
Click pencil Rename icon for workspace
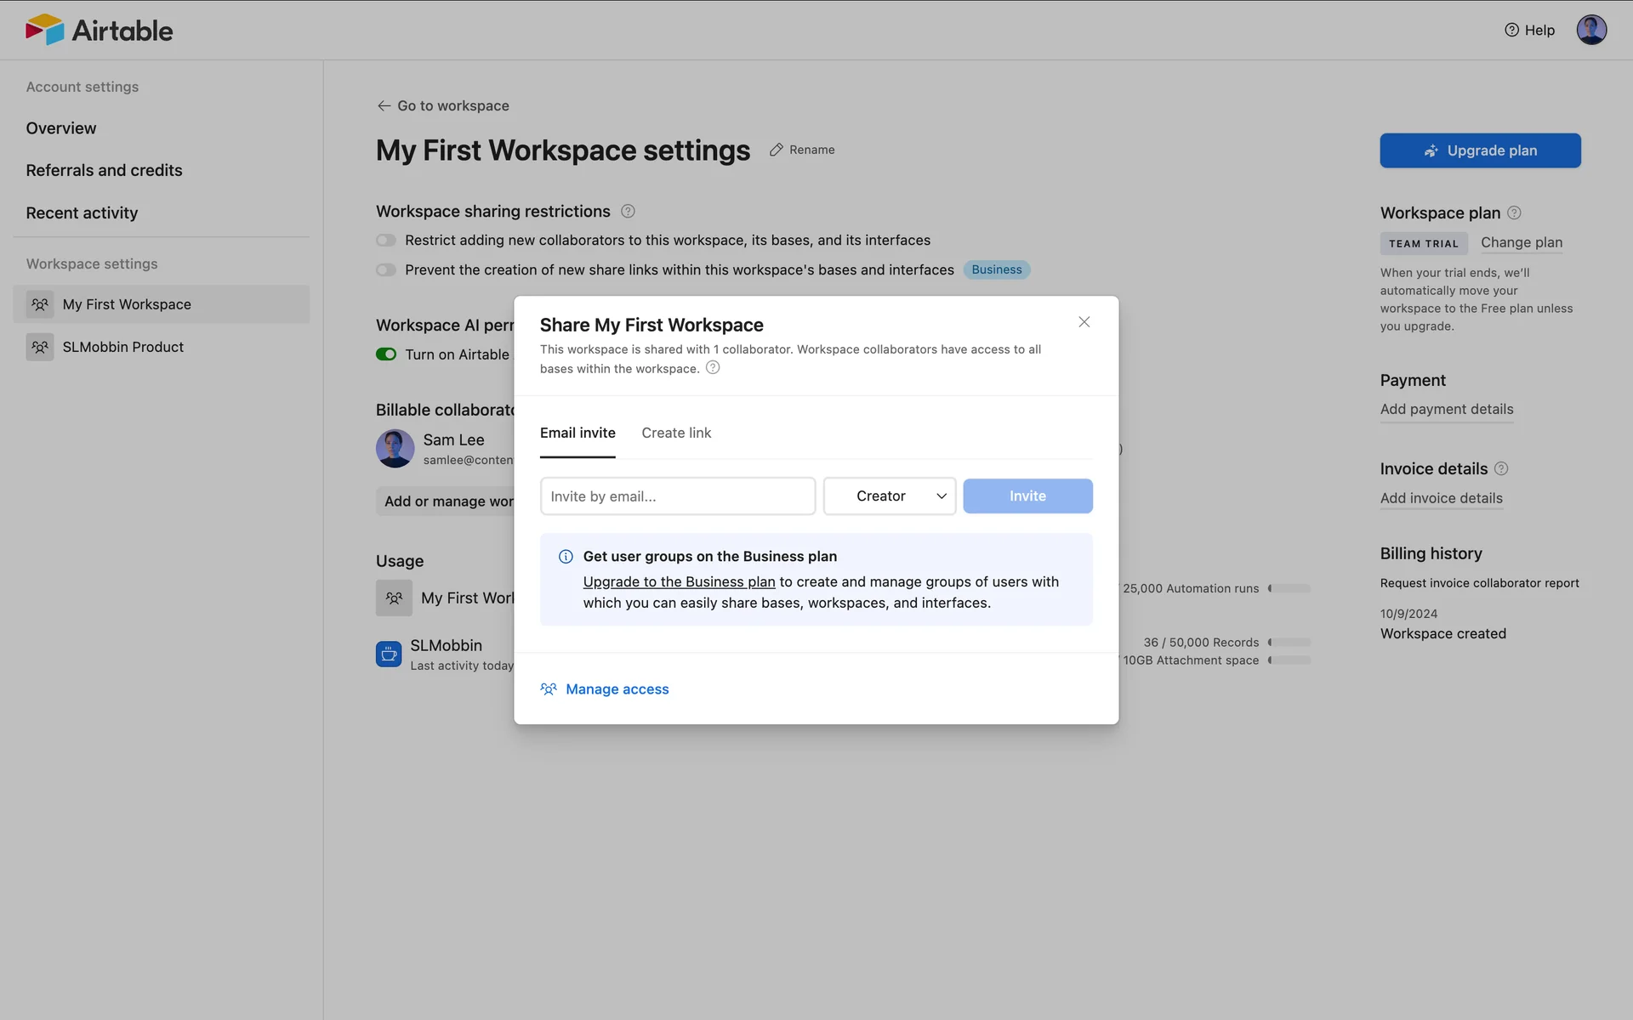[x=777, y=150]
